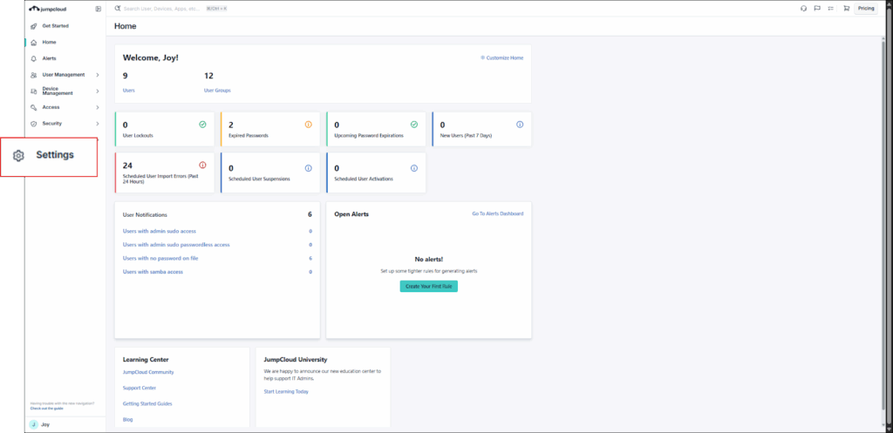Go to Get Started in sidebar
Screen dimensions: 893x433
[55, 26]
